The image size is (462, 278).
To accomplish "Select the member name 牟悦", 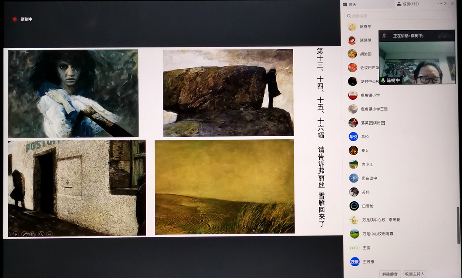I will click(x=365, y=137).
